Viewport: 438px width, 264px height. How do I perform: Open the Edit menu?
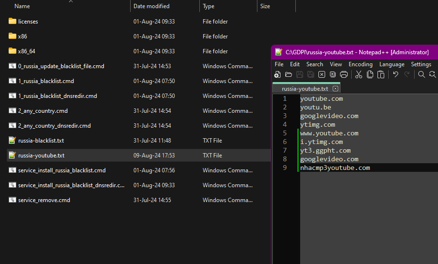pos(295,64)
